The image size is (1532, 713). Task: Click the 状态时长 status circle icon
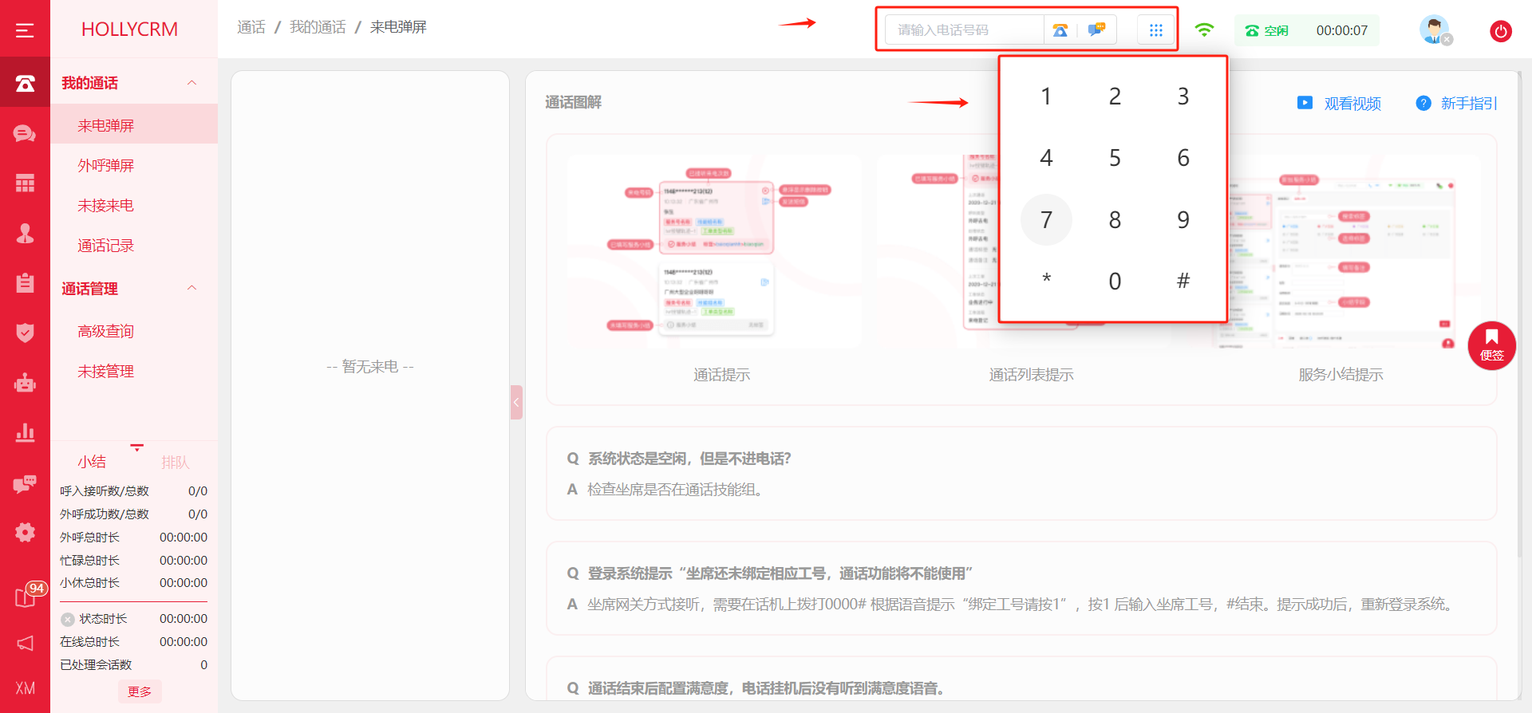(x=68, y=619)
